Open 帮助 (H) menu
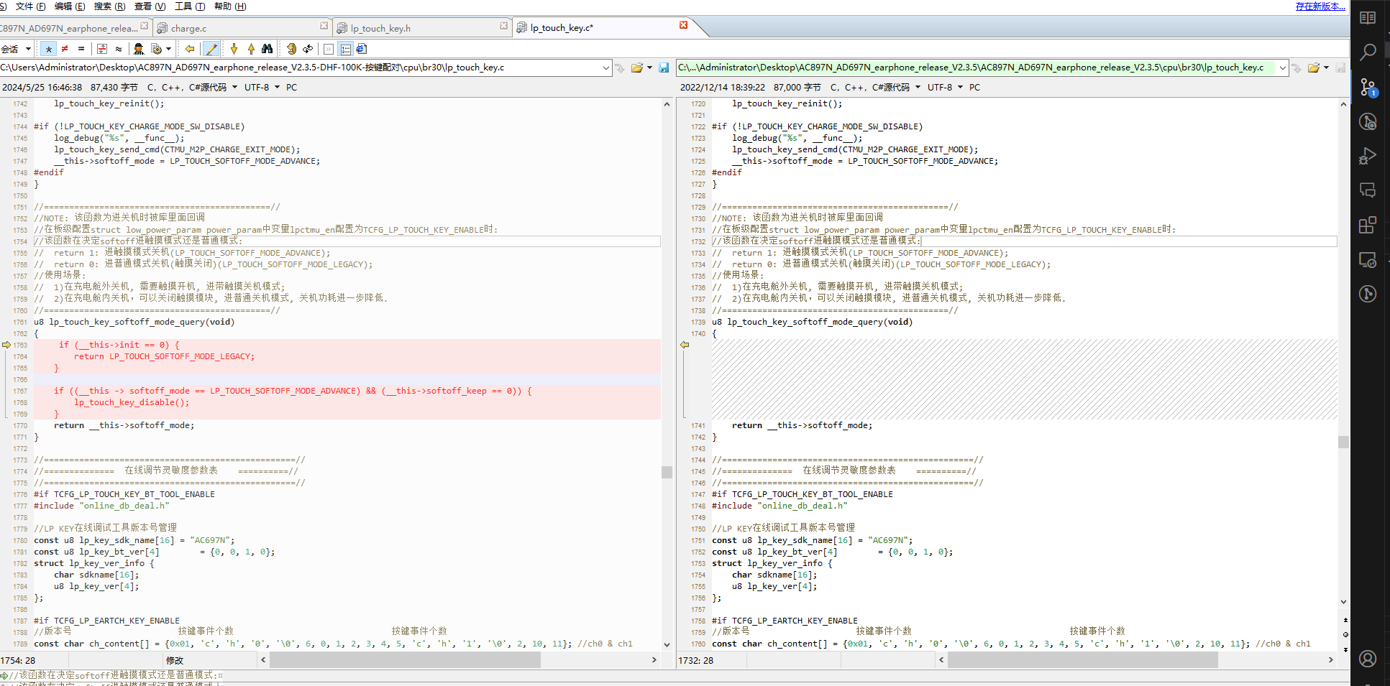Viewport: 1390px width, 686px height. (x=230, y=6)
